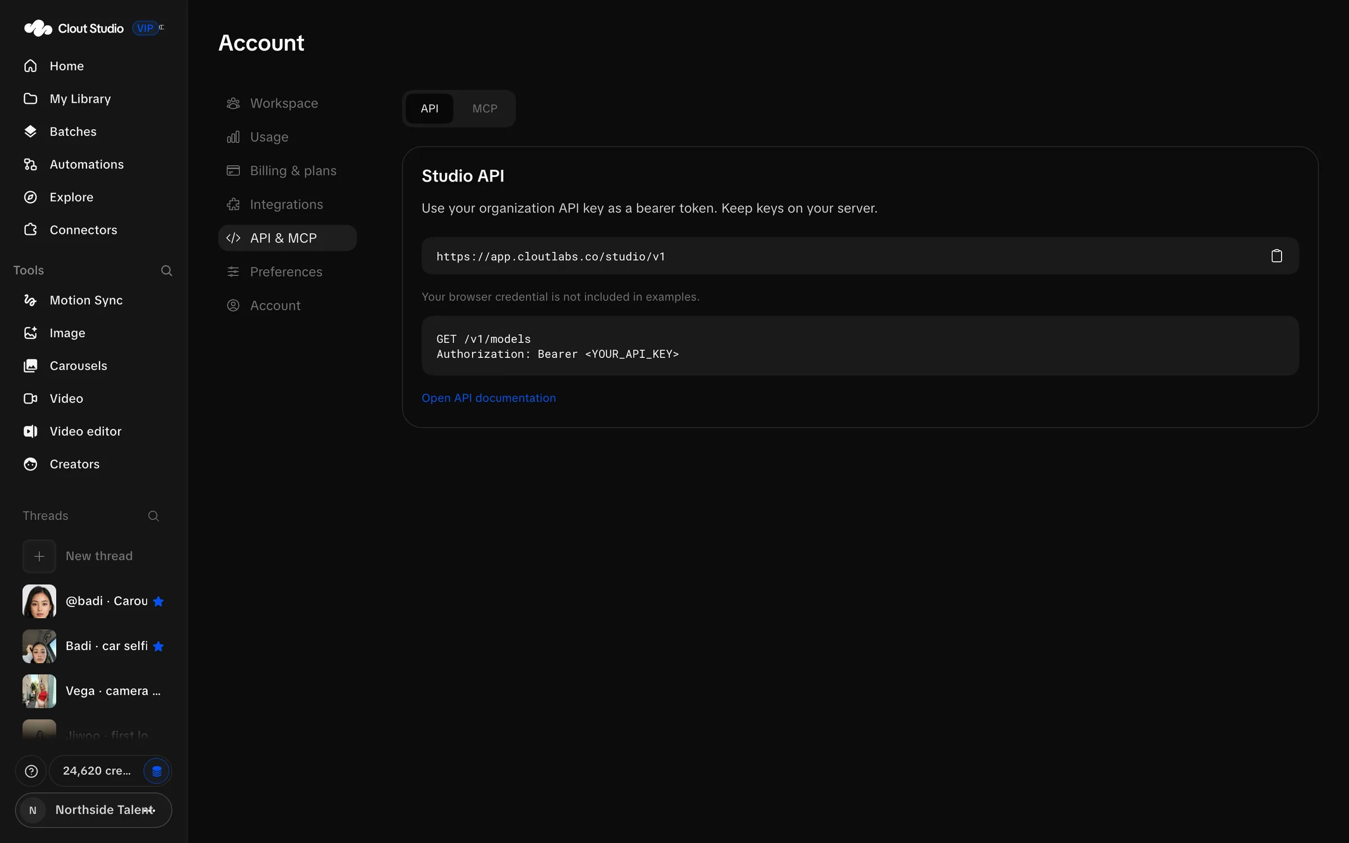This screenshot has height=843, width=1349.
Task: Copy the API base URL
Action: click(1276, 256)
